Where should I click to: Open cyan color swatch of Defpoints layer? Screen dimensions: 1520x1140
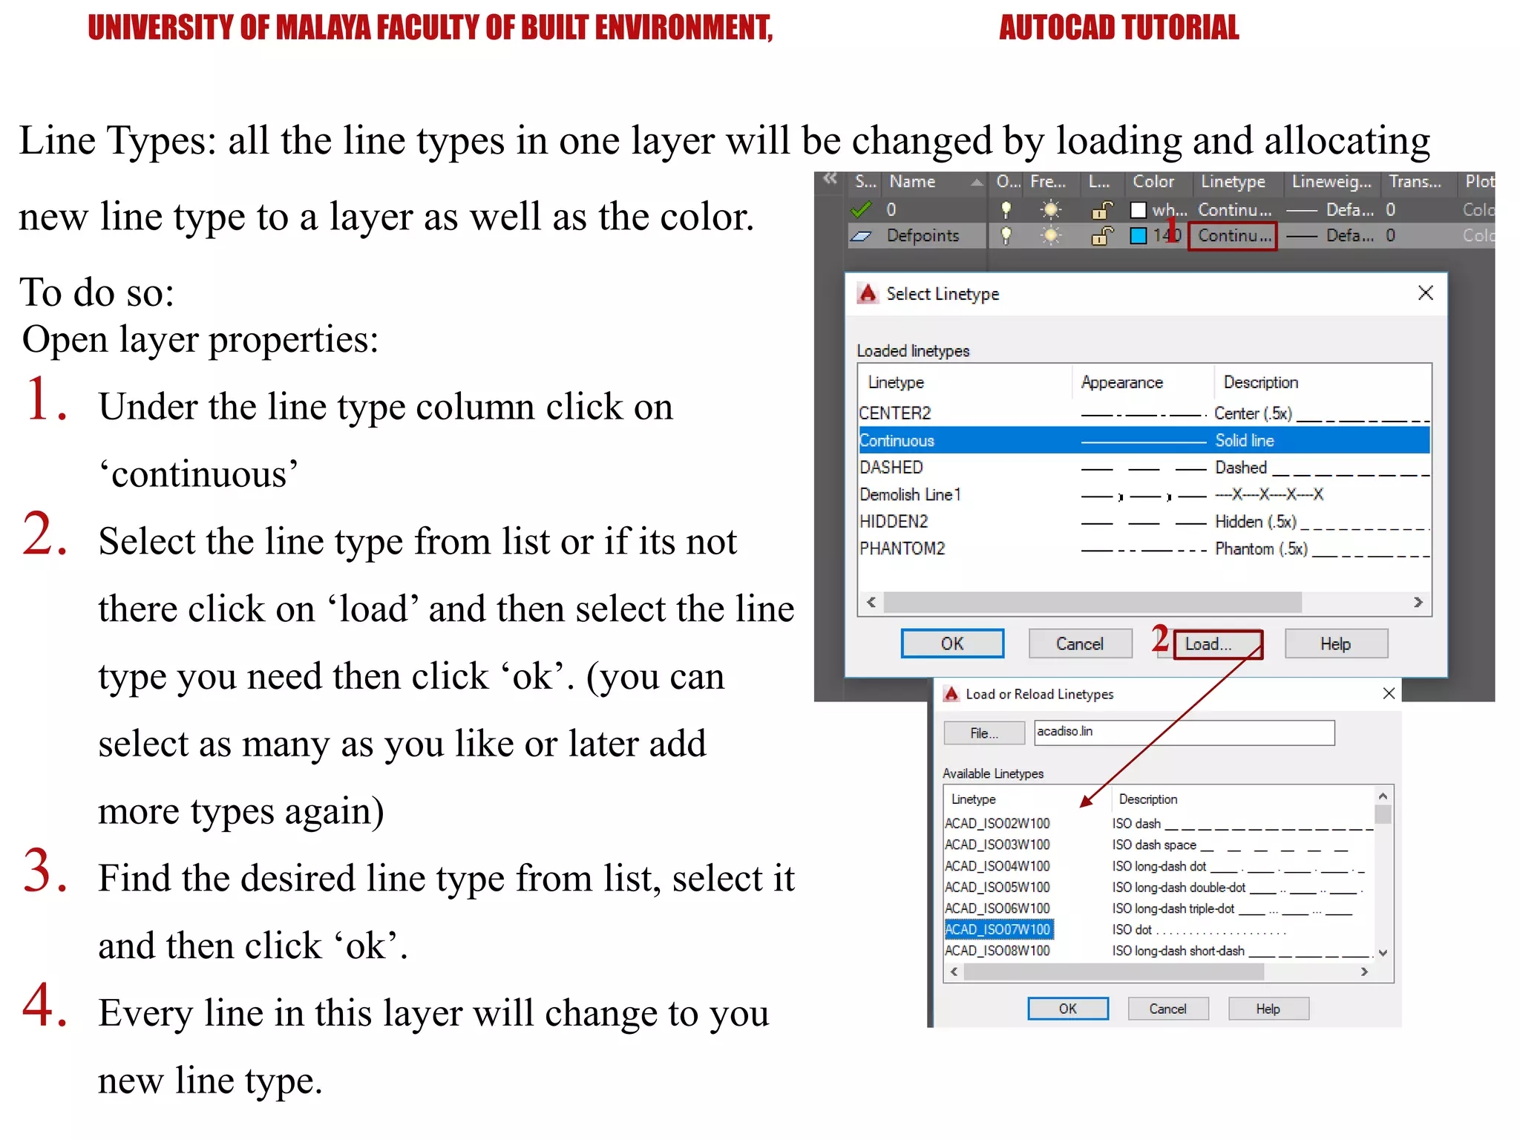point(1138,236)
